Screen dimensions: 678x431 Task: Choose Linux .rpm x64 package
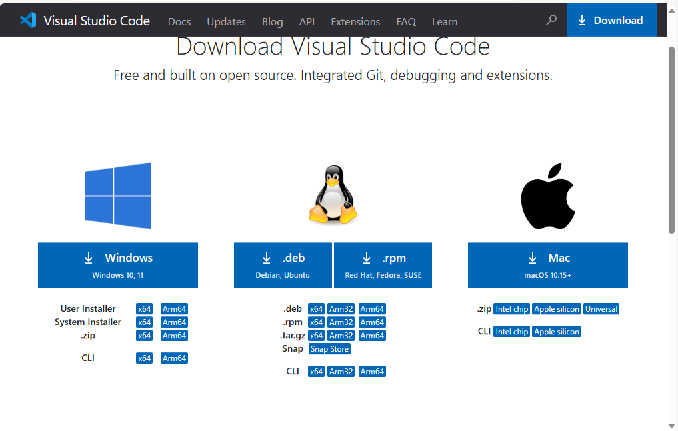pos(316,322)
